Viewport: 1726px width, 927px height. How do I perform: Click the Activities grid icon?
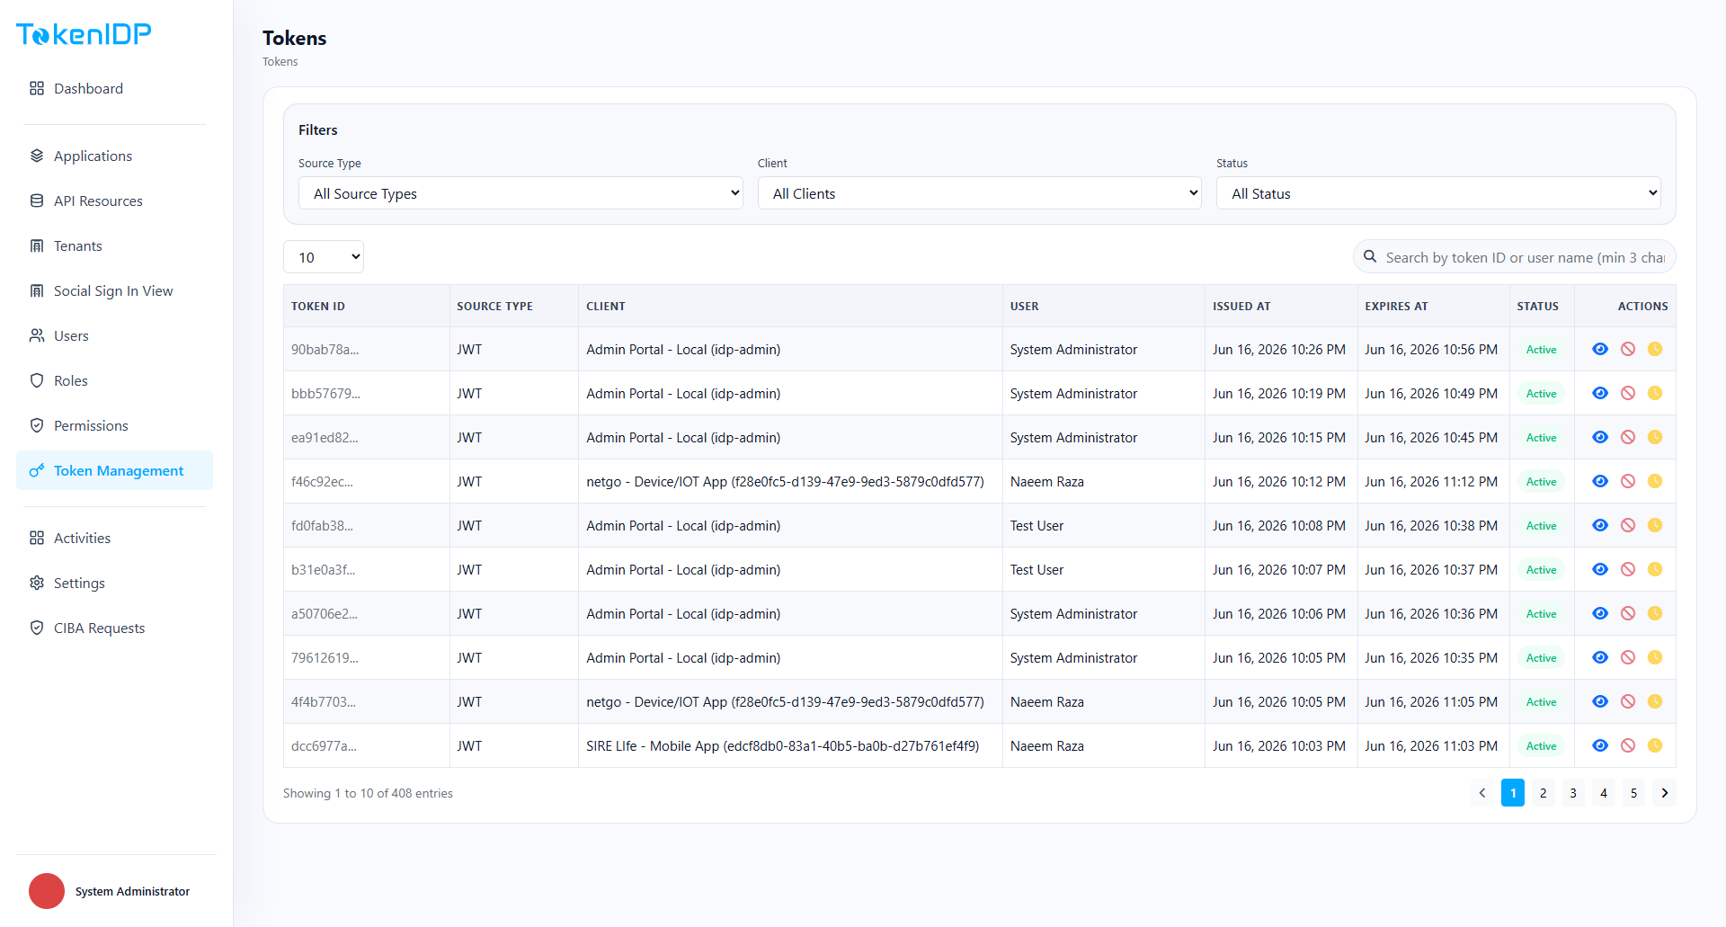(x=37, y=538)
